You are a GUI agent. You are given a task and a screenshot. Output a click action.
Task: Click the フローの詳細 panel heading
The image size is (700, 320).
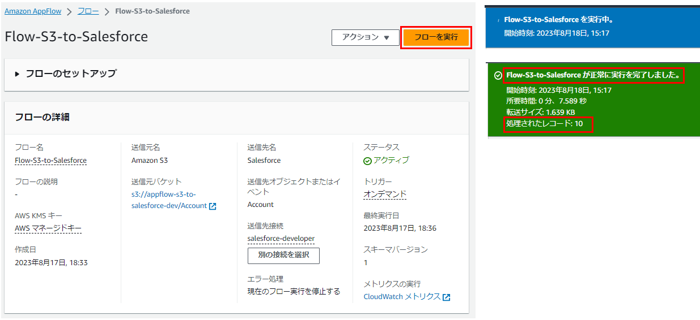(42, 117)
